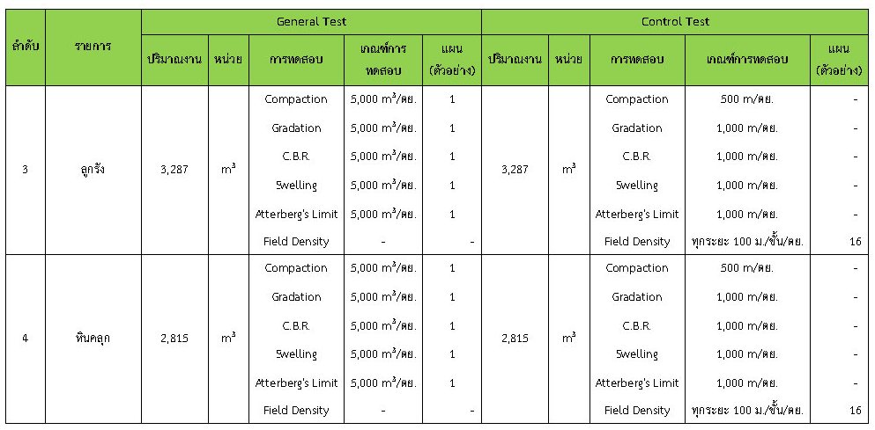Viewport: 875px width, 430px height.
Task: Click the หินคลุก item cell
Action: [92, 339]
